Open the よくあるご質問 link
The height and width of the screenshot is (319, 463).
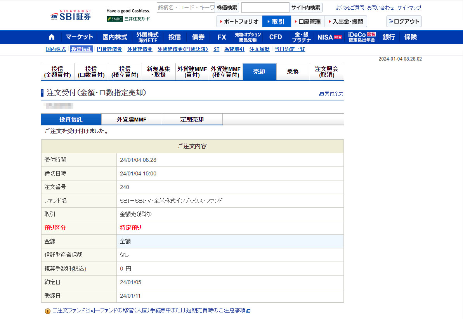click(350, 8)
